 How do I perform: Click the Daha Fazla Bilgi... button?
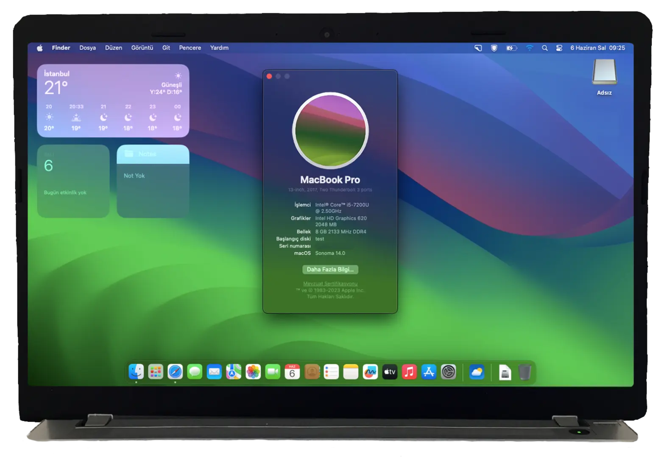330,269
